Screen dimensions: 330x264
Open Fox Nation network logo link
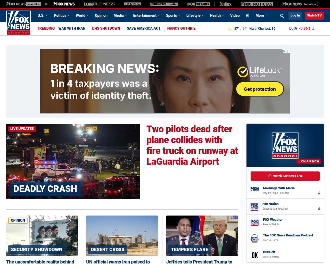tap(133, 4)
